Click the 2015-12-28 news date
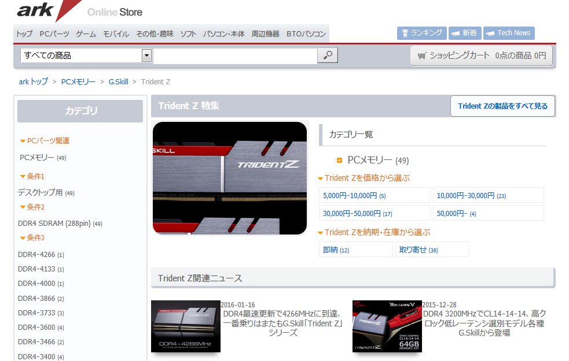Image resolution: width=569 pixels, height=361 pixels. pos(439,304)
